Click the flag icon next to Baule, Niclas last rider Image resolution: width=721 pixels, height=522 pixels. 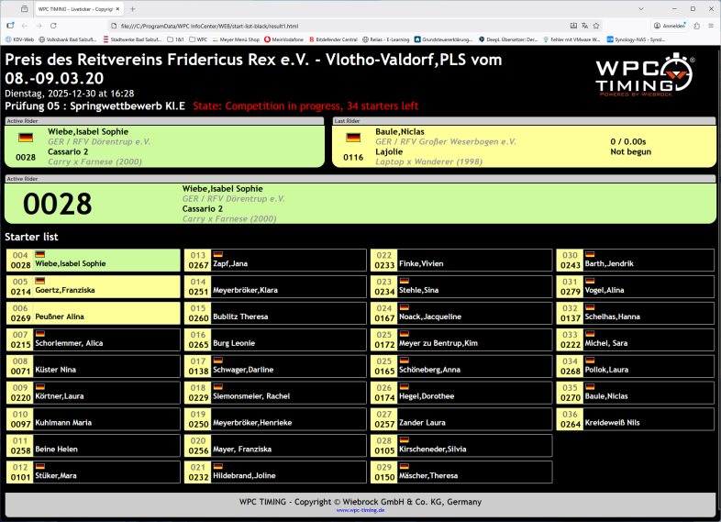352,138
